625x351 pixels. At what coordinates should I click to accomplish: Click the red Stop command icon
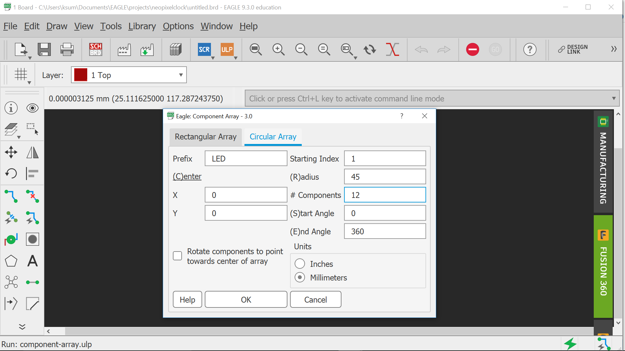click(472, 49)
